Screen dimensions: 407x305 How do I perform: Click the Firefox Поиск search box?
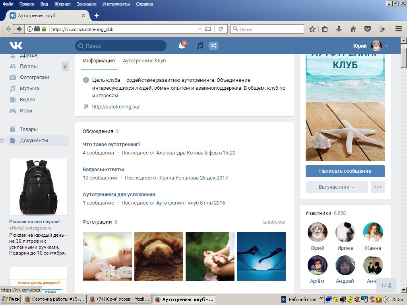[267, 29]
